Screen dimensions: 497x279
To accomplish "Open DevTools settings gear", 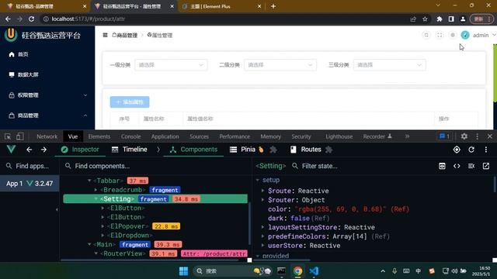I will pos(464,136).
